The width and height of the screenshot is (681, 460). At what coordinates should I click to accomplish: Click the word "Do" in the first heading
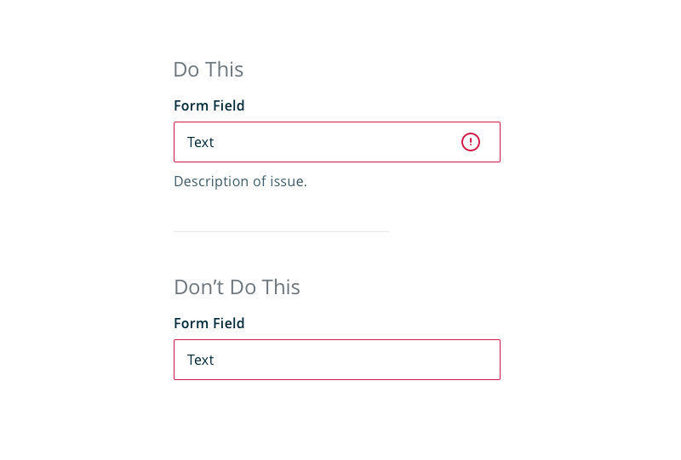point(186,70)
